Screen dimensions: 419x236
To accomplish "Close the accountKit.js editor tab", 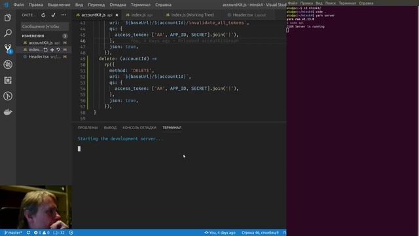I will click(x=117, y=15).
